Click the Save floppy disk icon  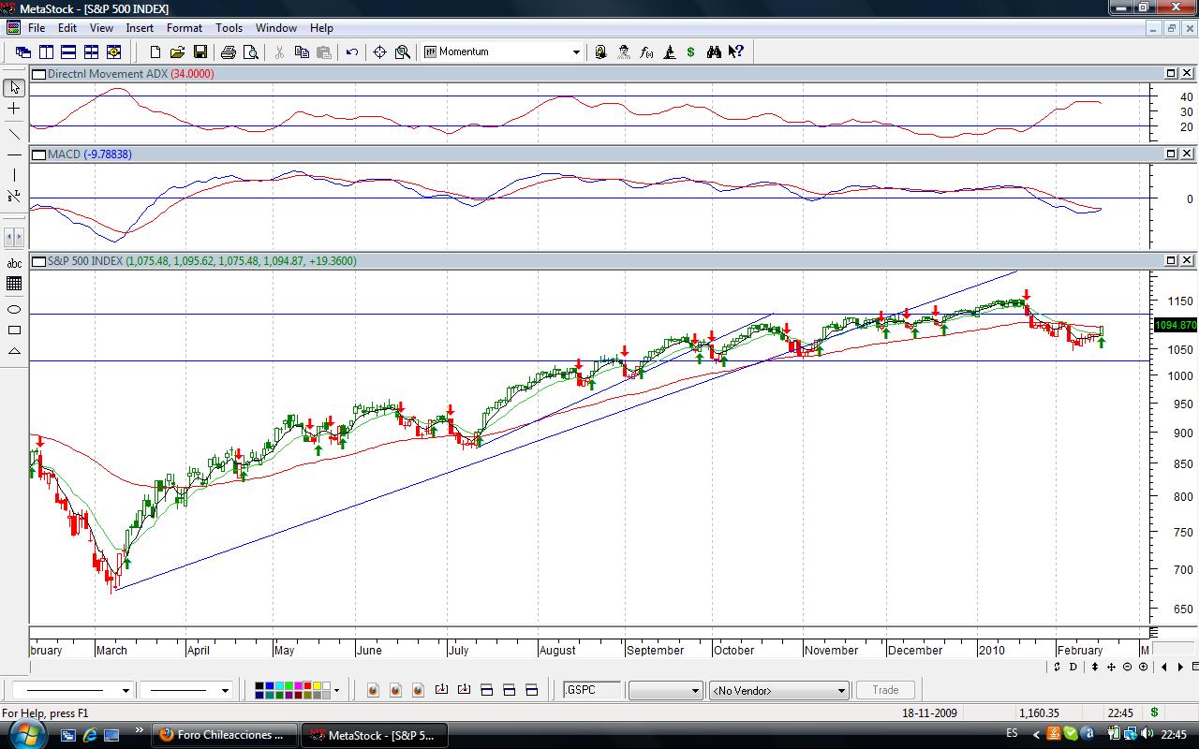pyautogui.click(x=199, y=52)
